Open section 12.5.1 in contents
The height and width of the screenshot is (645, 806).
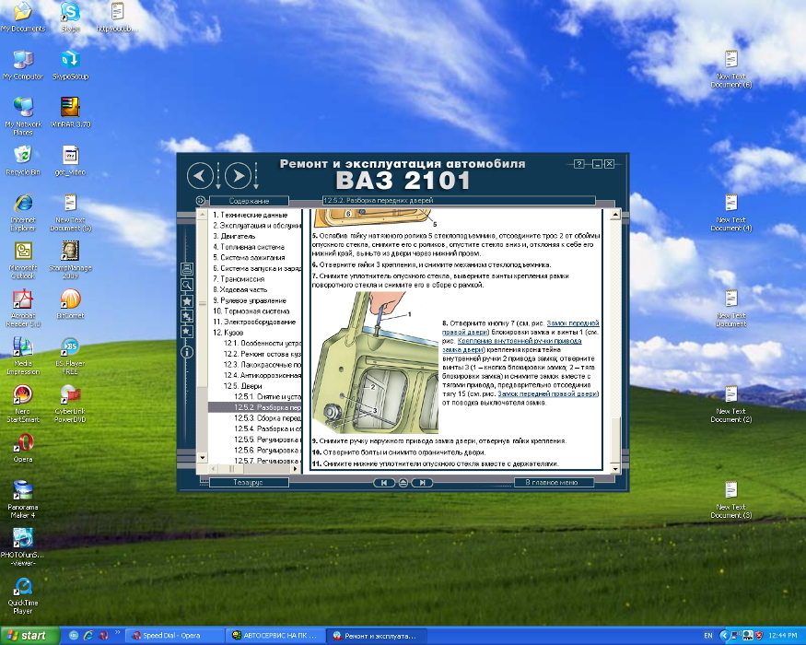pos(267,396)
